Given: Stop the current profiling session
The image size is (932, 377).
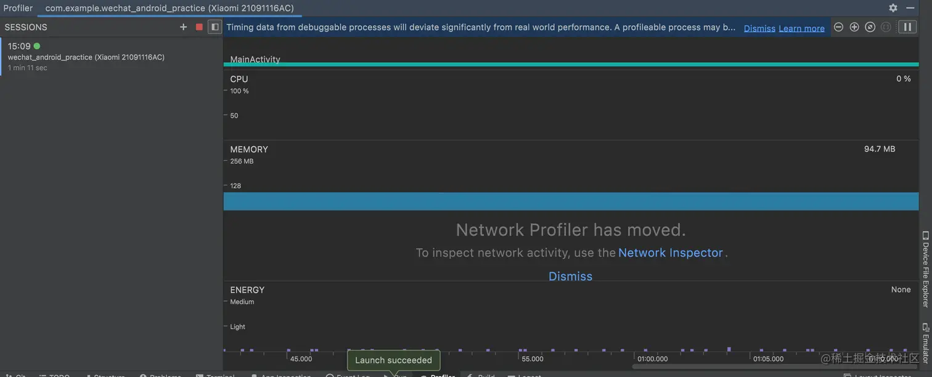Looking at the screenshot, I should coord(199,27).
